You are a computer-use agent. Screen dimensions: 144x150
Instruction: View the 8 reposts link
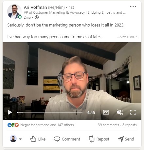[130, 125]
